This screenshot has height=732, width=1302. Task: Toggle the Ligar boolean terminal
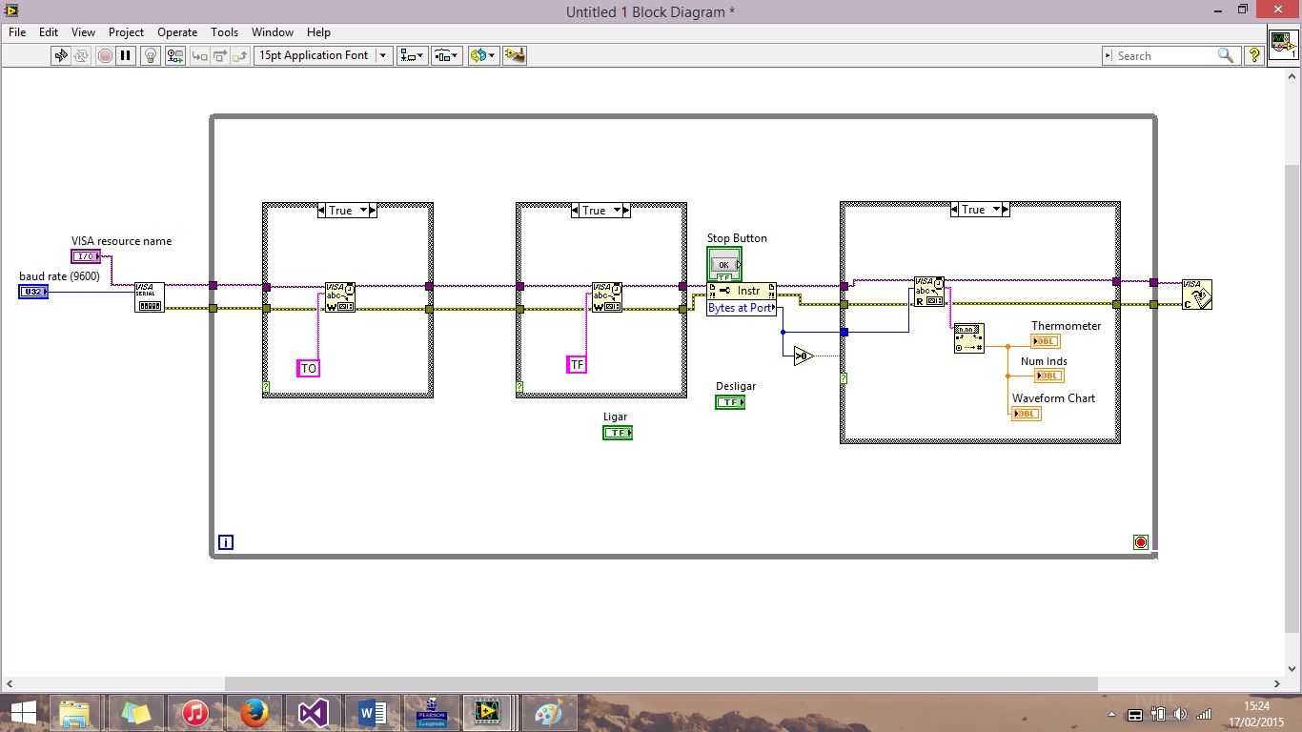pos(616,432)
